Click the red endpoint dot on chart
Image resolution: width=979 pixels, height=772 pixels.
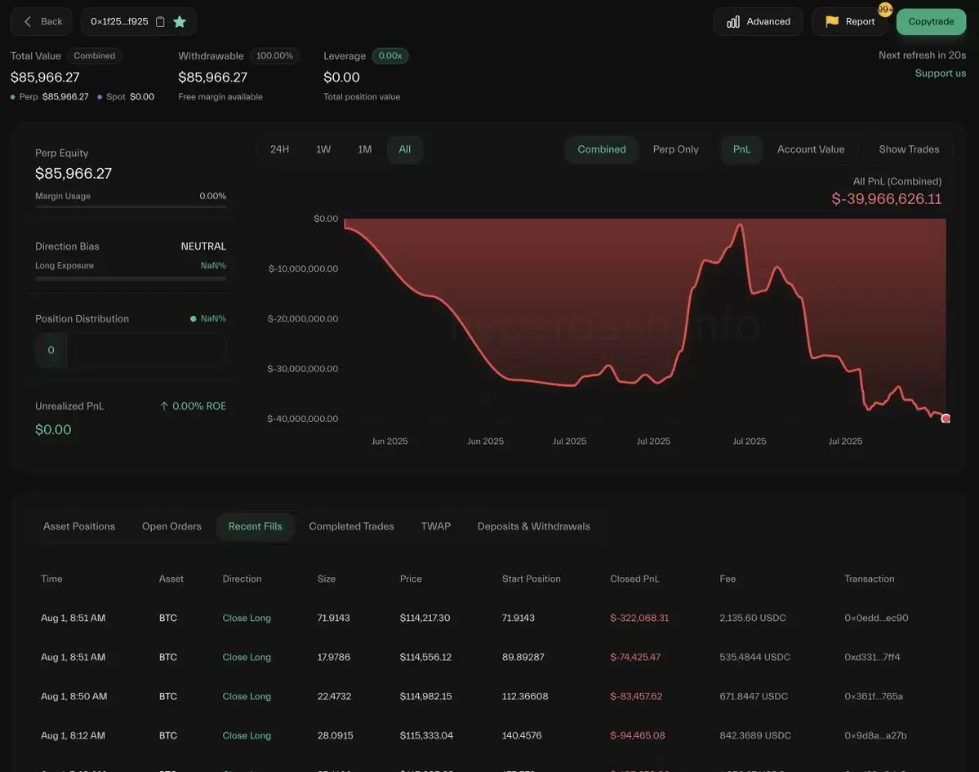click(946, 419)
